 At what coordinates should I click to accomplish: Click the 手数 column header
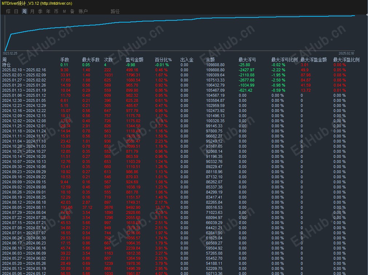click(x=64, y=60)
